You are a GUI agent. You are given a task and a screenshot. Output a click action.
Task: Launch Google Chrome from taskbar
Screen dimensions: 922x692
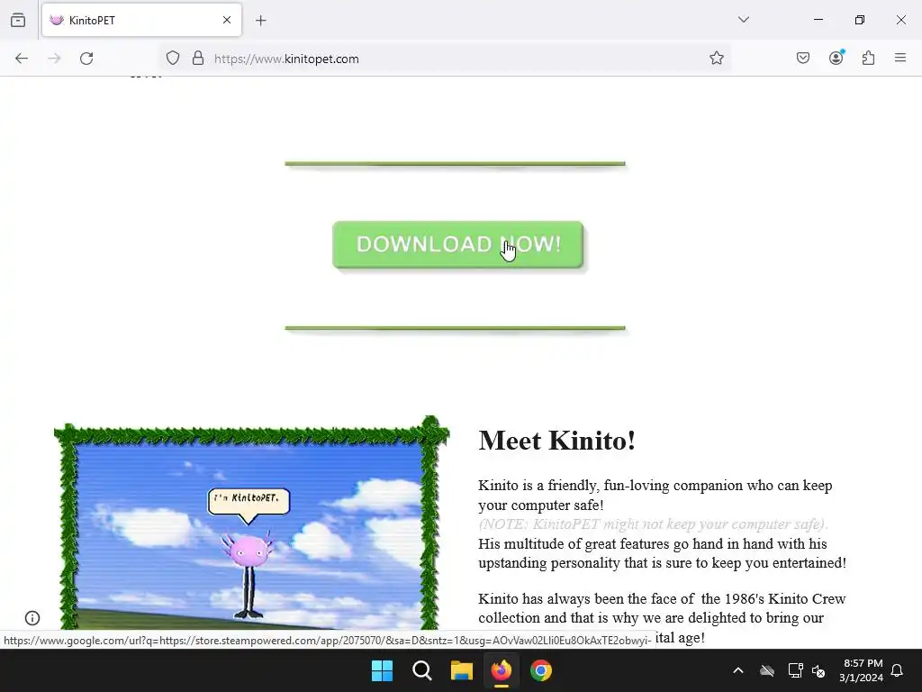[x=541, y=670]
